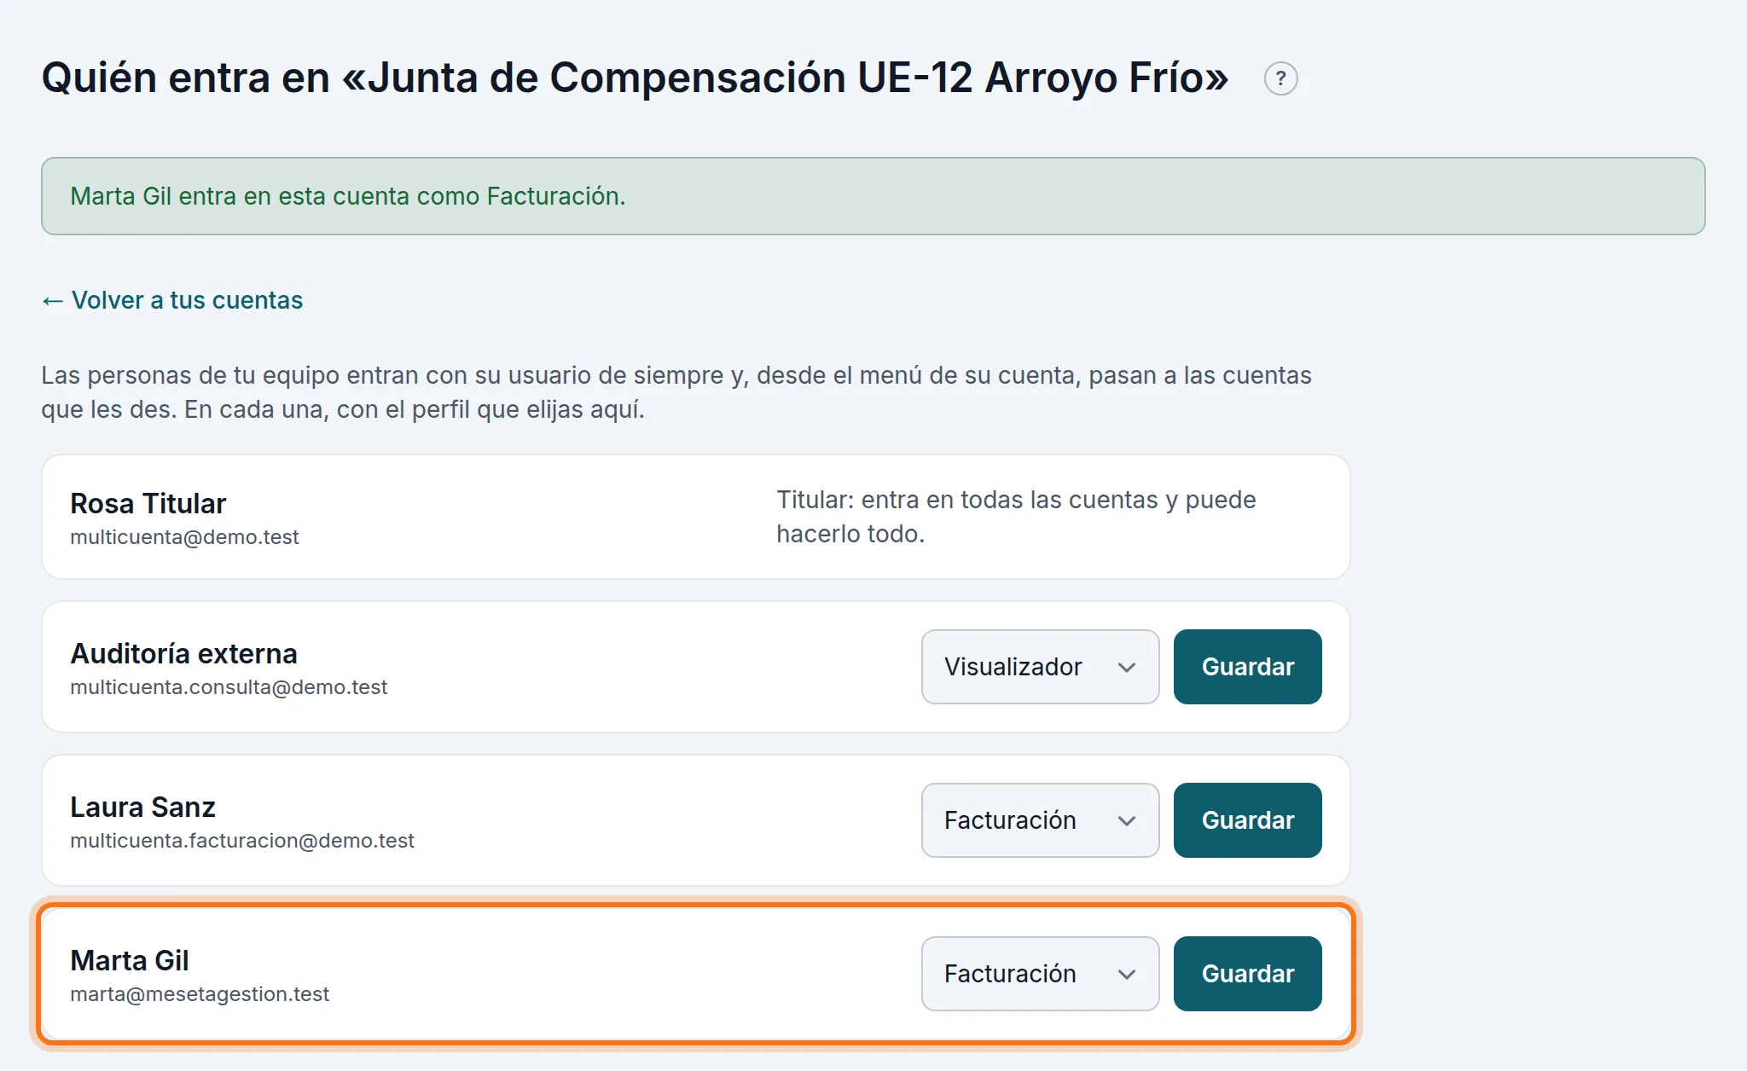Open the help question mark icon

point(1280,78)
